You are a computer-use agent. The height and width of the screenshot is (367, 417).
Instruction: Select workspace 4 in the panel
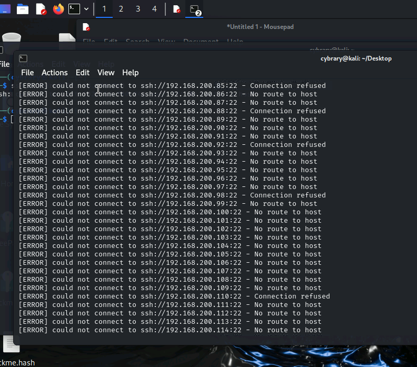154,9
